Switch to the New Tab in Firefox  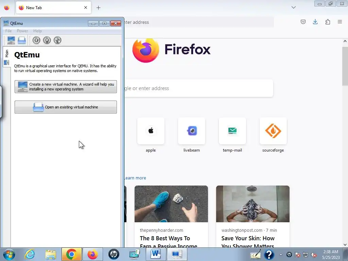[53, 7]
